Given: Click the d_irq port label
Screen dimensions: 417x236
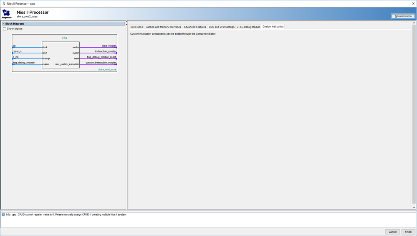Looking at the screenshot, I should click(15, 57).
